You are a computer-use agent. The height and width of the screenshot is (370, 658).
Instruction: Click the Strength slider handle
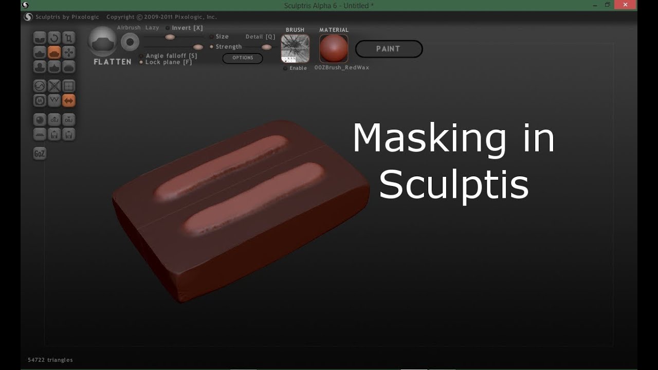[198, 47]
